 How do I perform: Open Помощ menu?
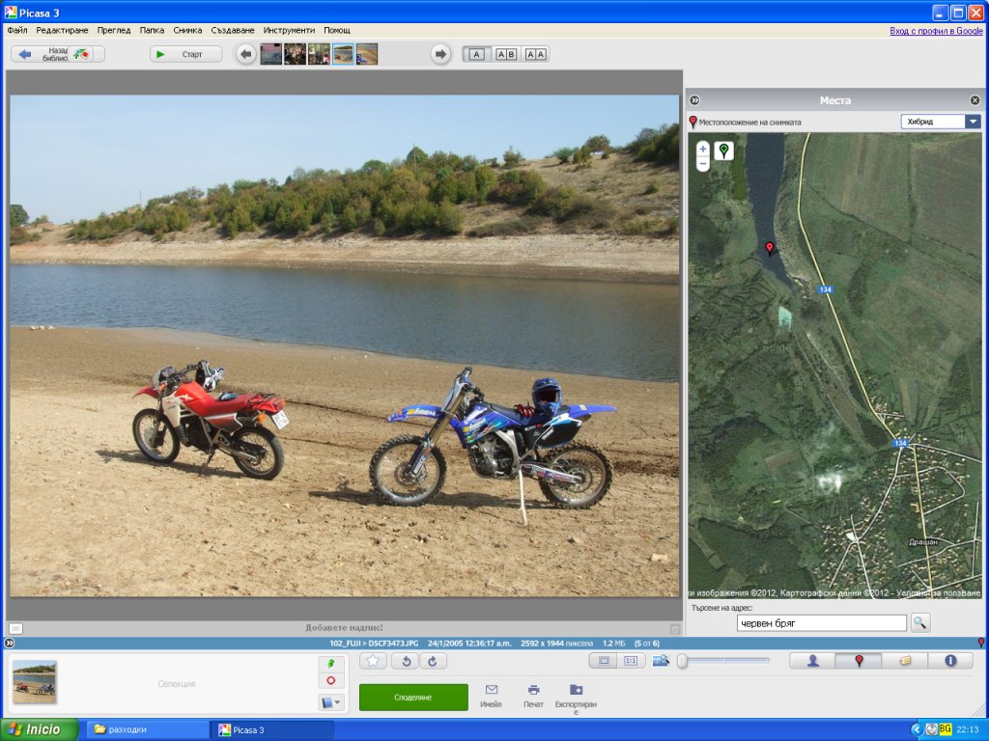[337, 30]
